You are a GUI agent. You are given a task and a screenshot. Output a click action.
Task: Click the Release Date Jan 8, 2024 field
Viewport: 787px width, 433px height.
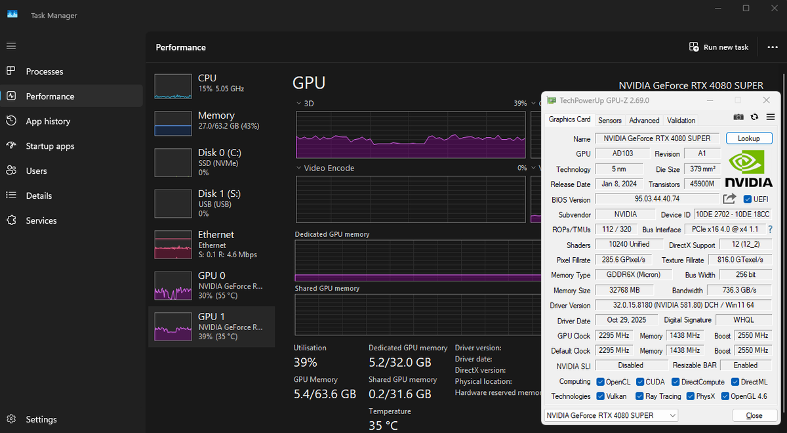coord(620,184)
